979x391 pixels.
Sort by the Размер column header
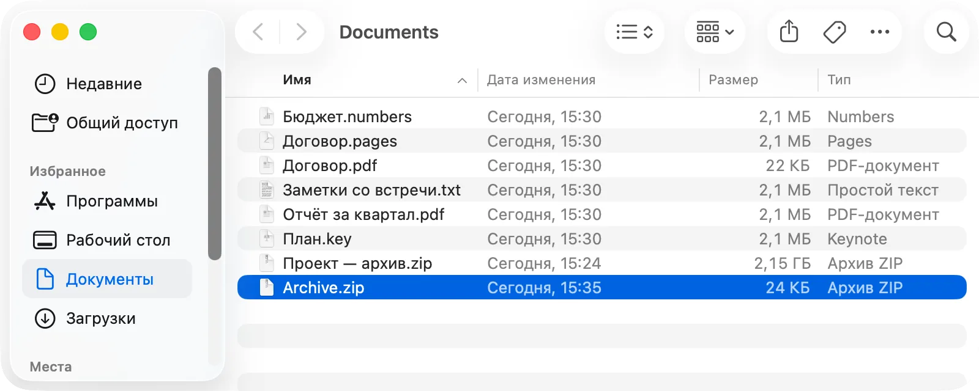click(733, 80)
